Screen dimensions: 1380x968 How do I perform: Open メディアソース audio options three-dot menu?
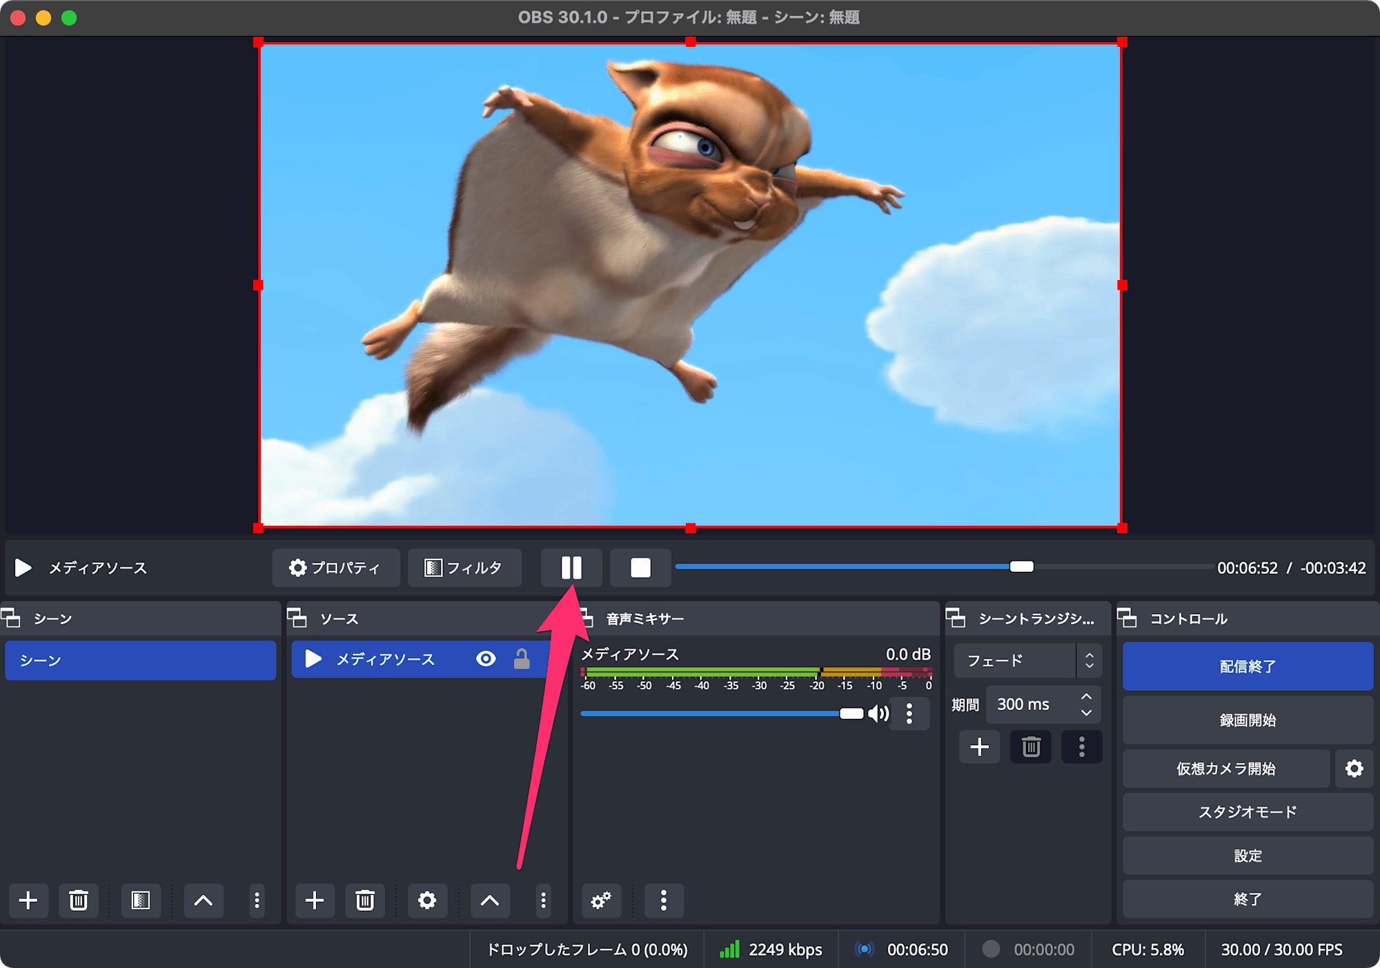[909, 713]
